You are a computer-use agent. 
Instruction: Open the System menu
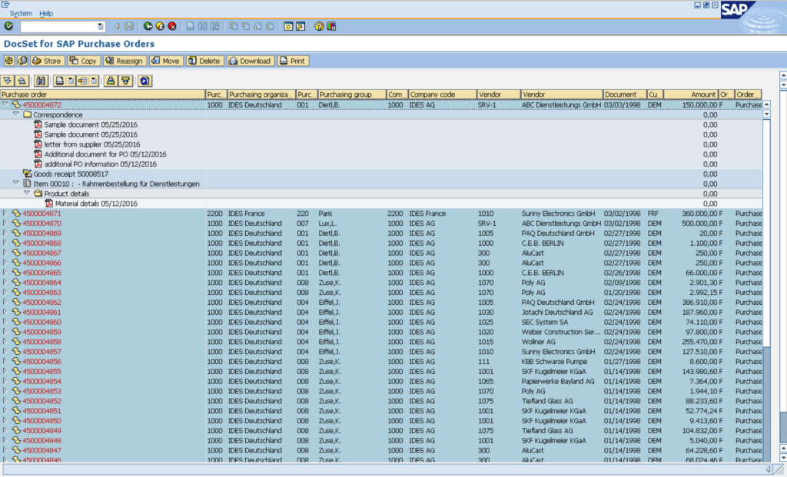[21, 13]
